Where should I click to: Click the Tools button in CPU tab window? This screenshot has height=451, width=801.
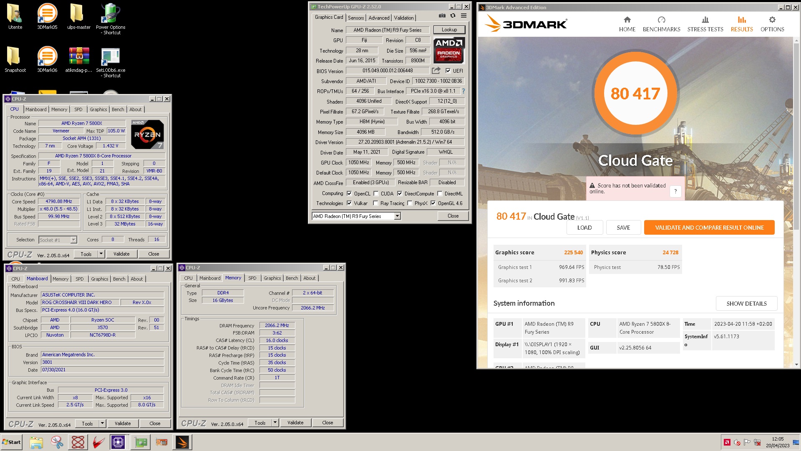(x=86, y=253)
